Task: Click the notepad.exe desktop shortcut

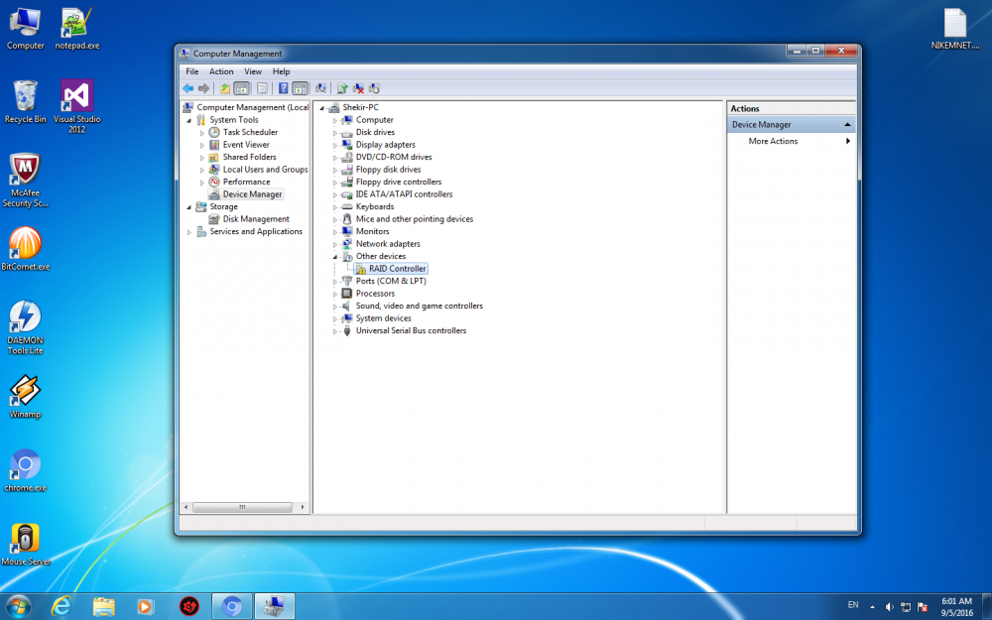Action: 77,29
